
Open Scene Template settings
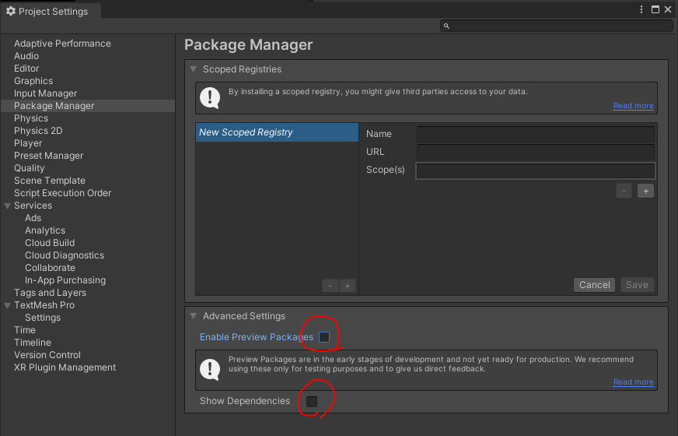(x=49, y=181)
